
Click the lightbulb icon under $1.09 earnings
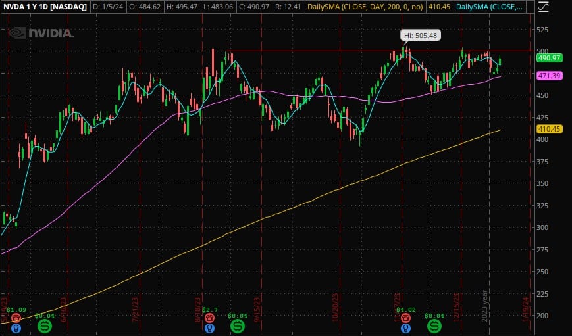coord(16,328)
